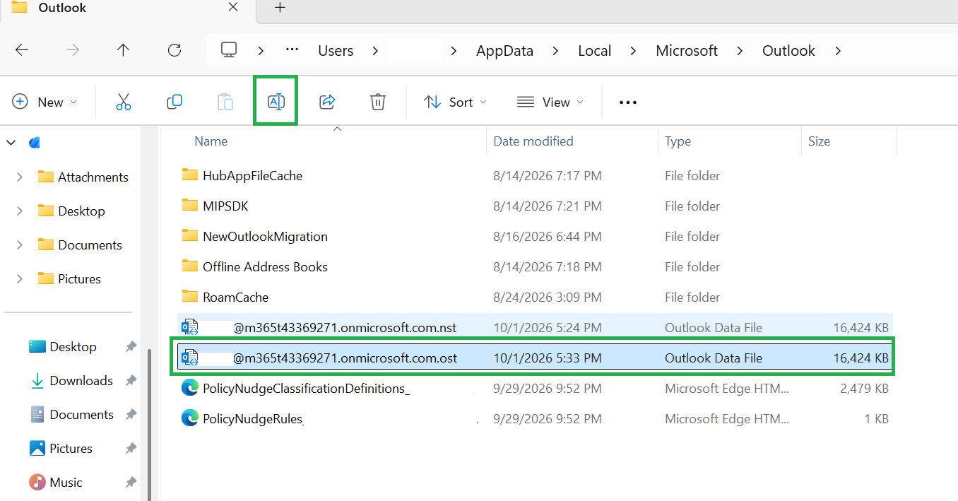Click the Paste clipboard icon

tap(225, 102)
